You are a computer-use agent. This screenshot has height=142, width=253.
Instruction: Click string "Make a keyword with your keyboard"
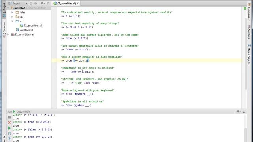tap(88, 90)
